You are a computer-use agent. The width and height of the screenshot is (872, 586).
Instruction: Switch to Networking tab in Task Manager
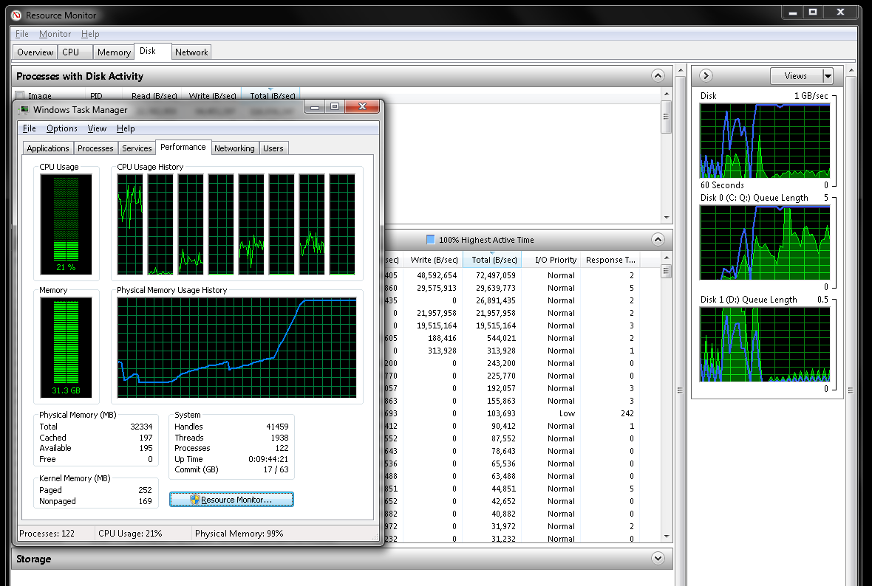234,148
